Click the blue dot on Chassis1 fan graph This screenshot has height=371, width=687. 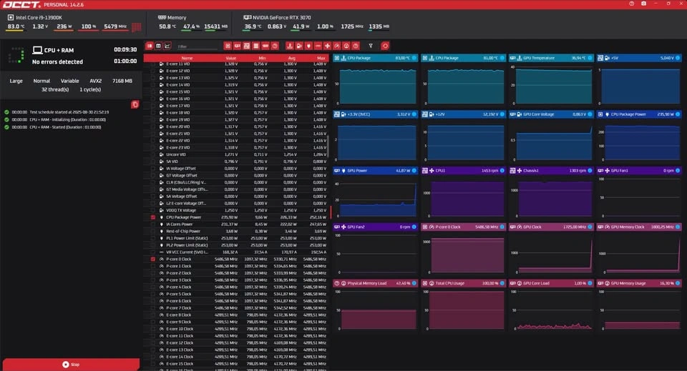tap(590, 171)
